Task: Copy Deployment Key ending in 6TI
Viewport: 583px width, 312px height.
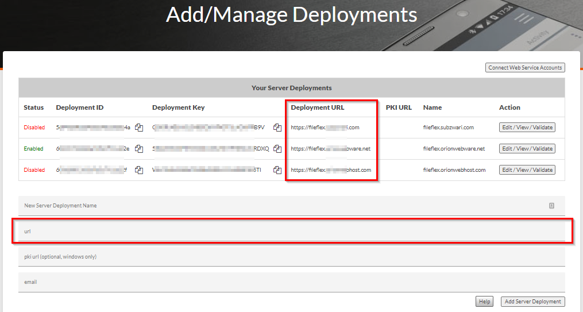Action: pyautogui.click(x=277, y=170)
